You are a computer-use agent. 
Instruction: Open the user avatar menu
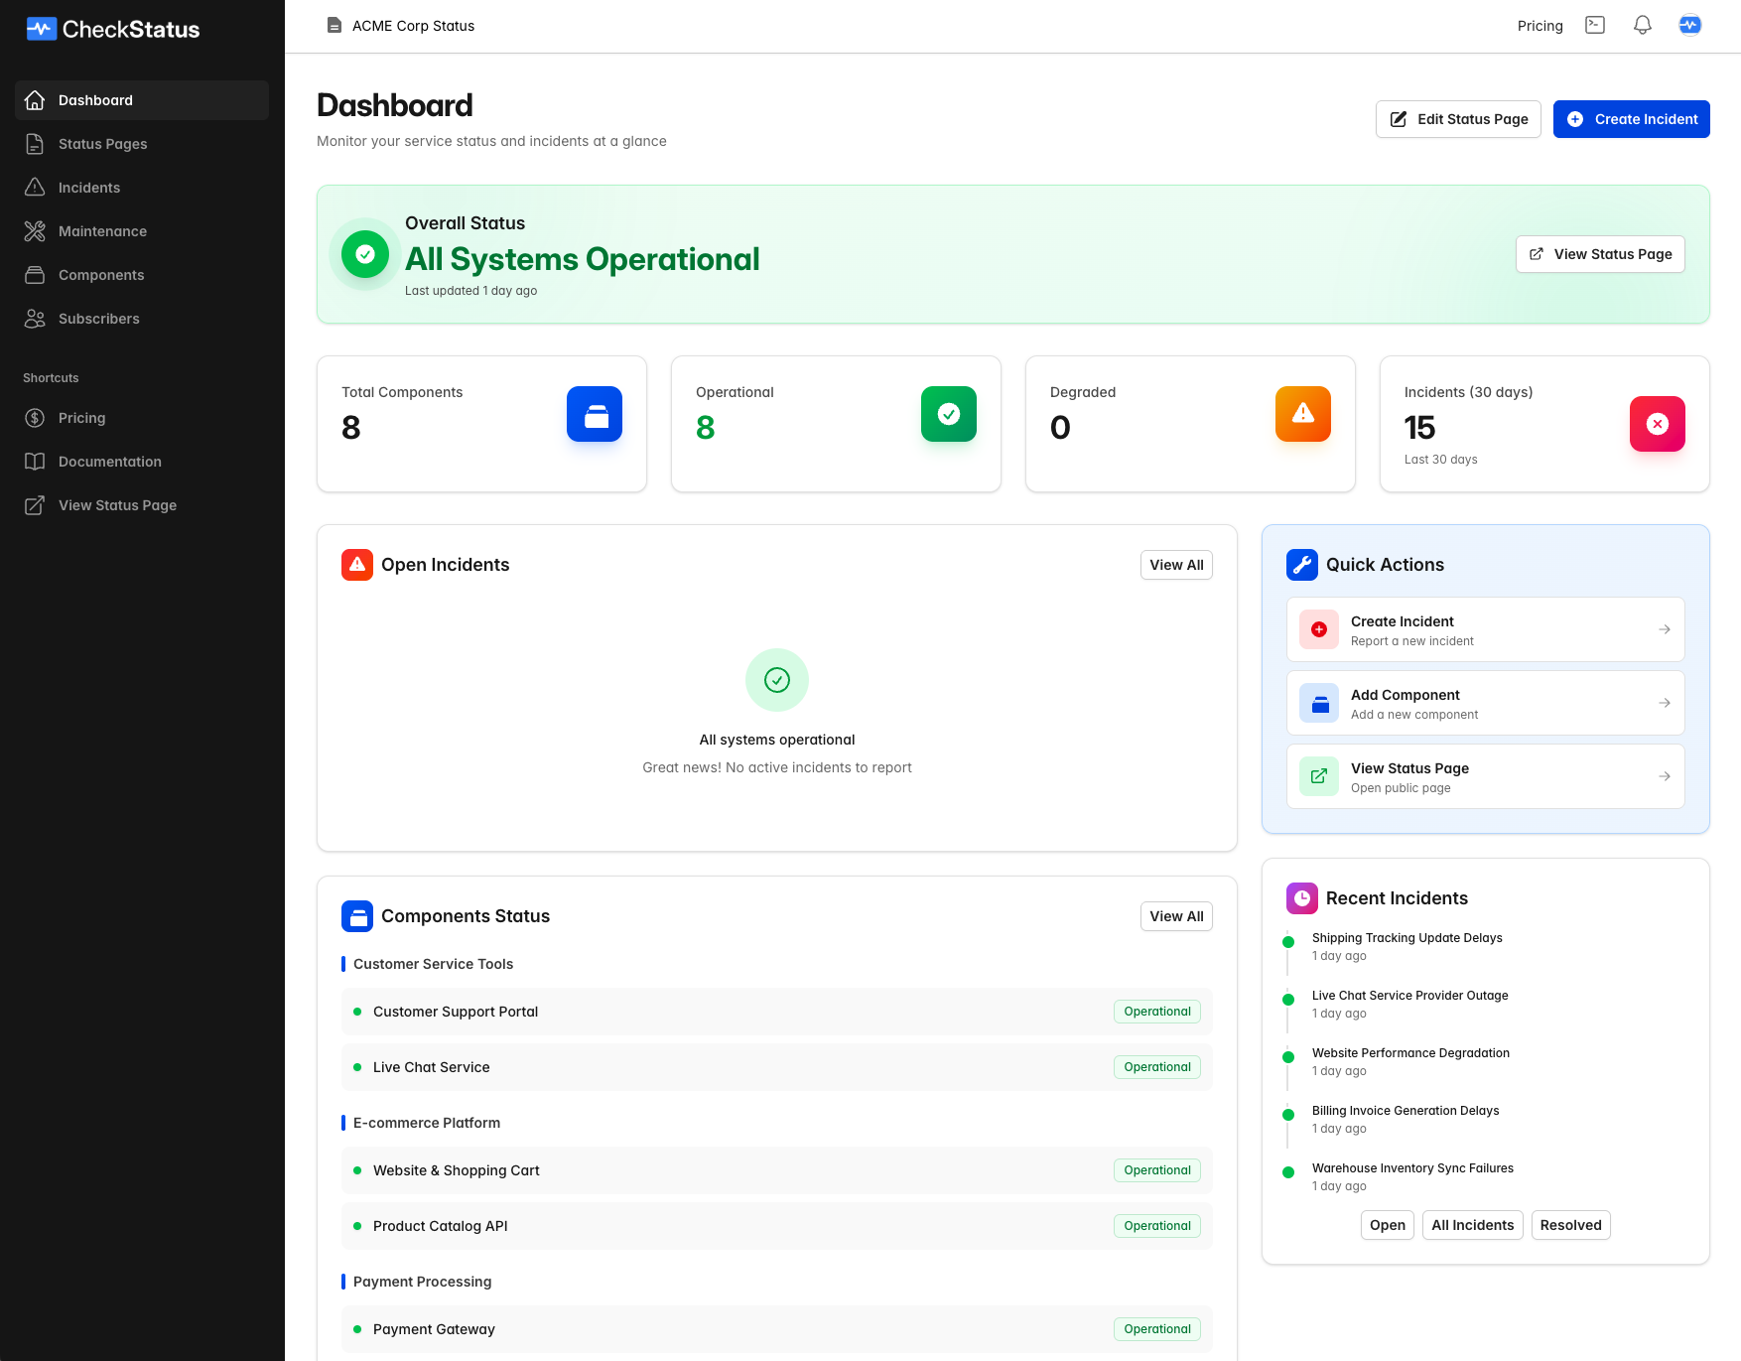(x=1690, y=25)
